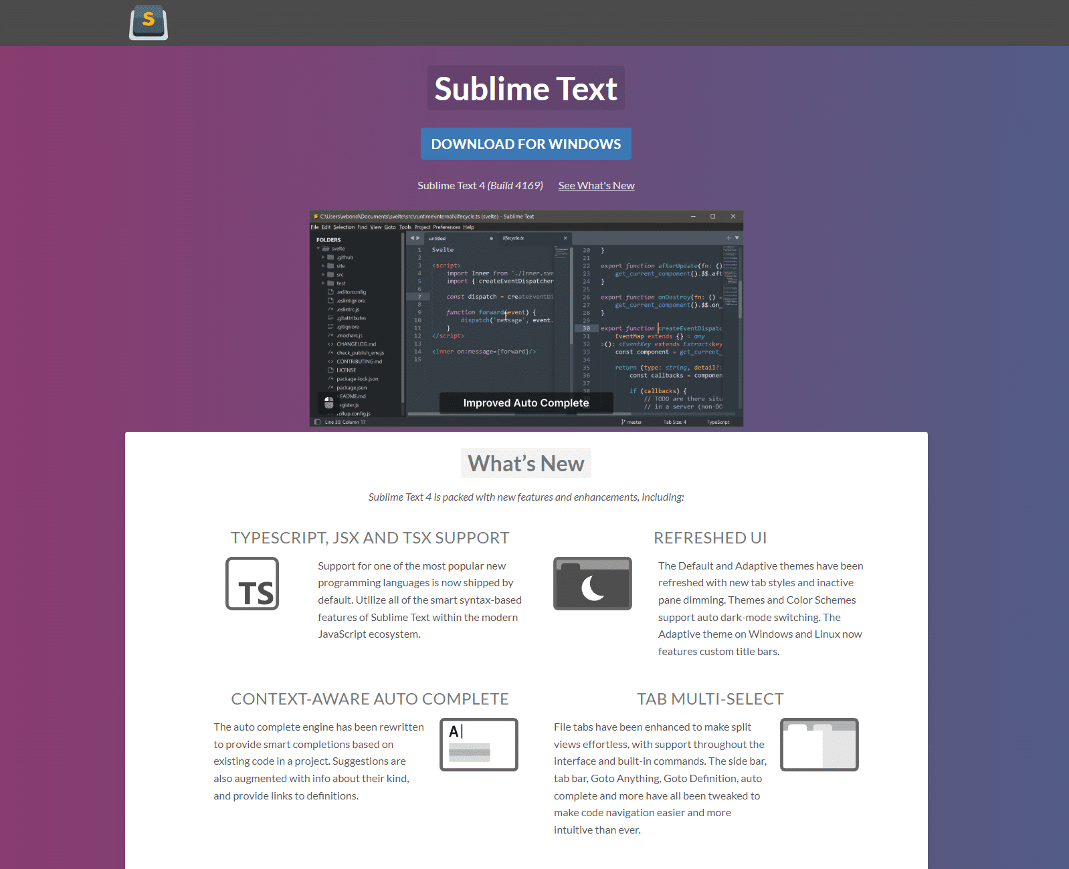
Task: Collapse the svelte root folder arrow
Action: click(318, 249)
